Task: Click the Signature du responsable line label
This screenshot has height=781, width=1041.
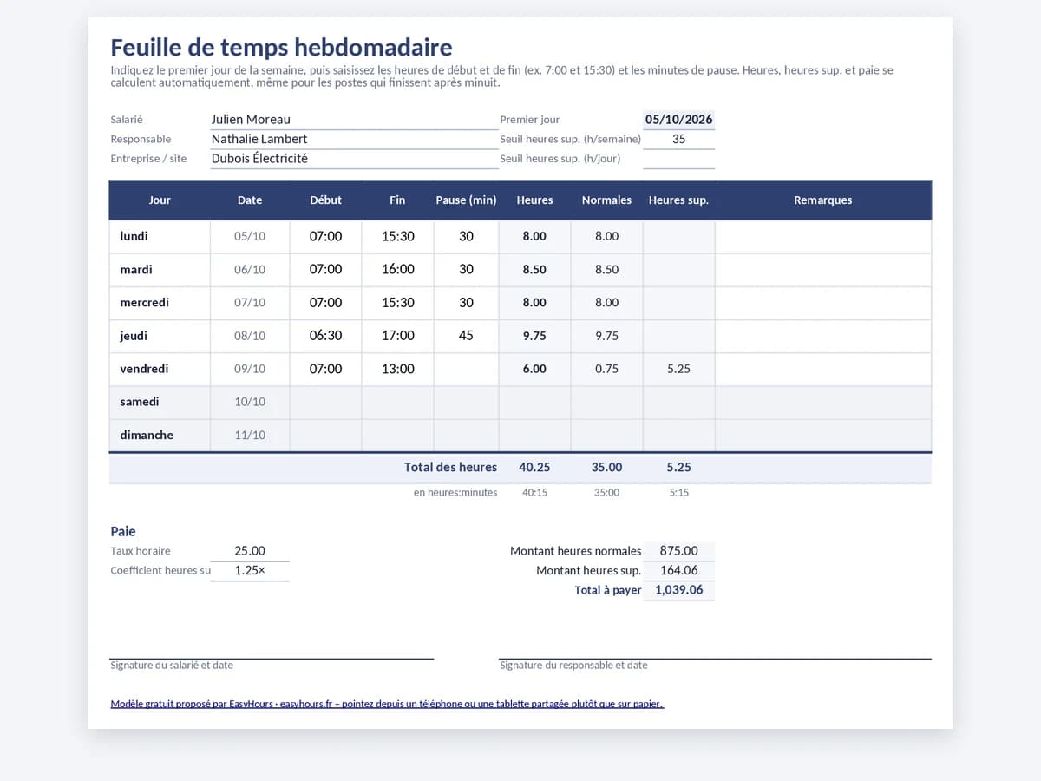Action: (x=573, y=666)
